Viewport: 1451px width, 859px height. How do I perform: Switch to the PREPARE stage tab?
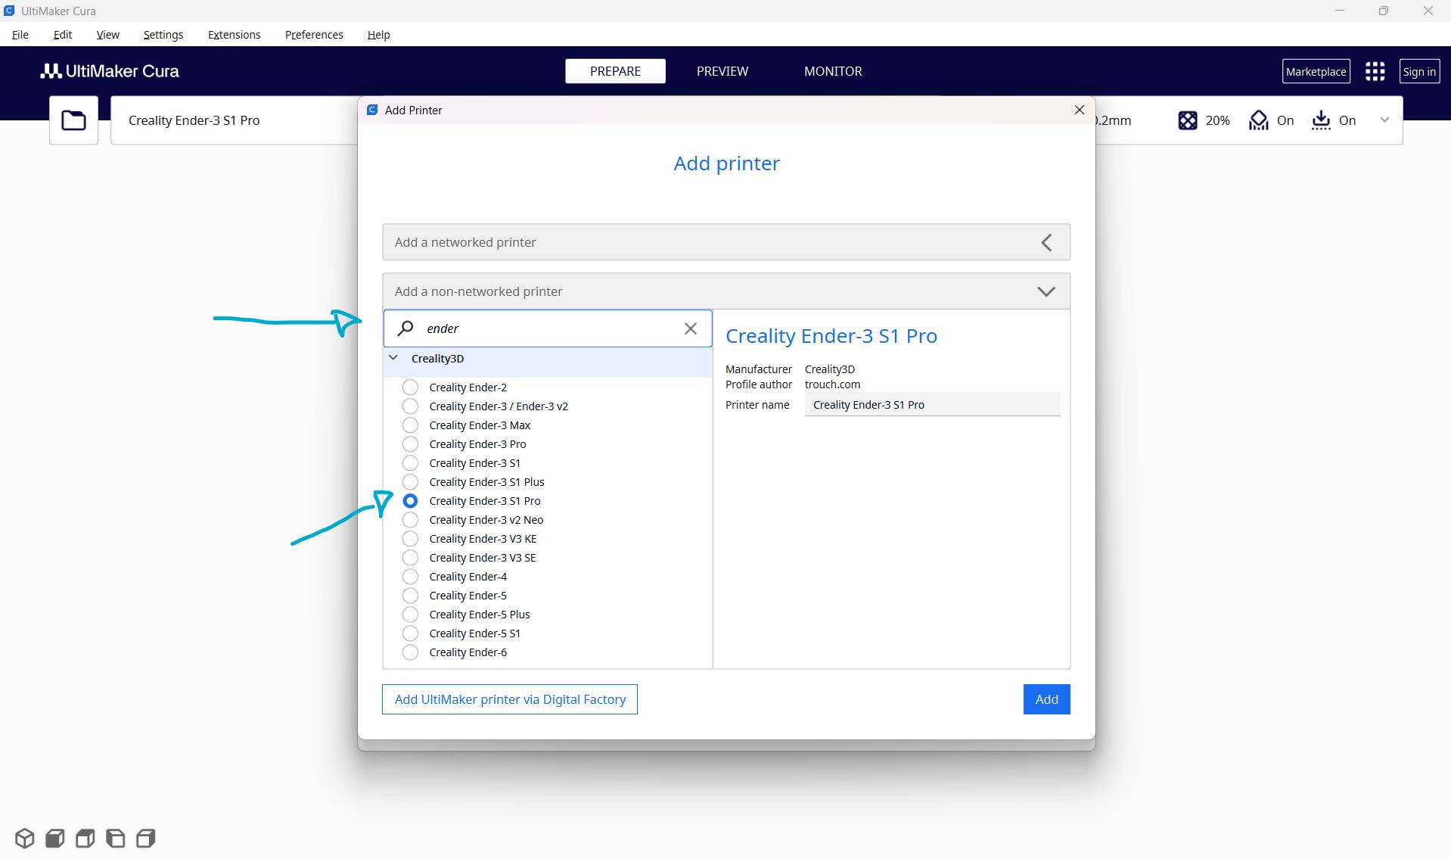pyautogui.click(x=615, y=71)
